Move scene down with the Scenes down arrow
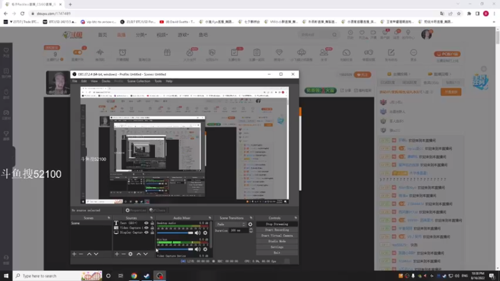 coord(96,254)
